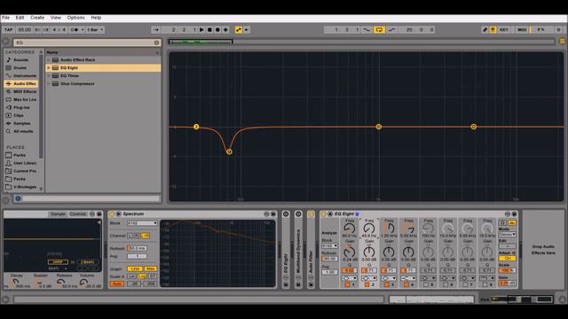The width and height of the screenshot is (568, 319).
Task: Open the band 2 filter type dropdown
Action: coord(369,278)
